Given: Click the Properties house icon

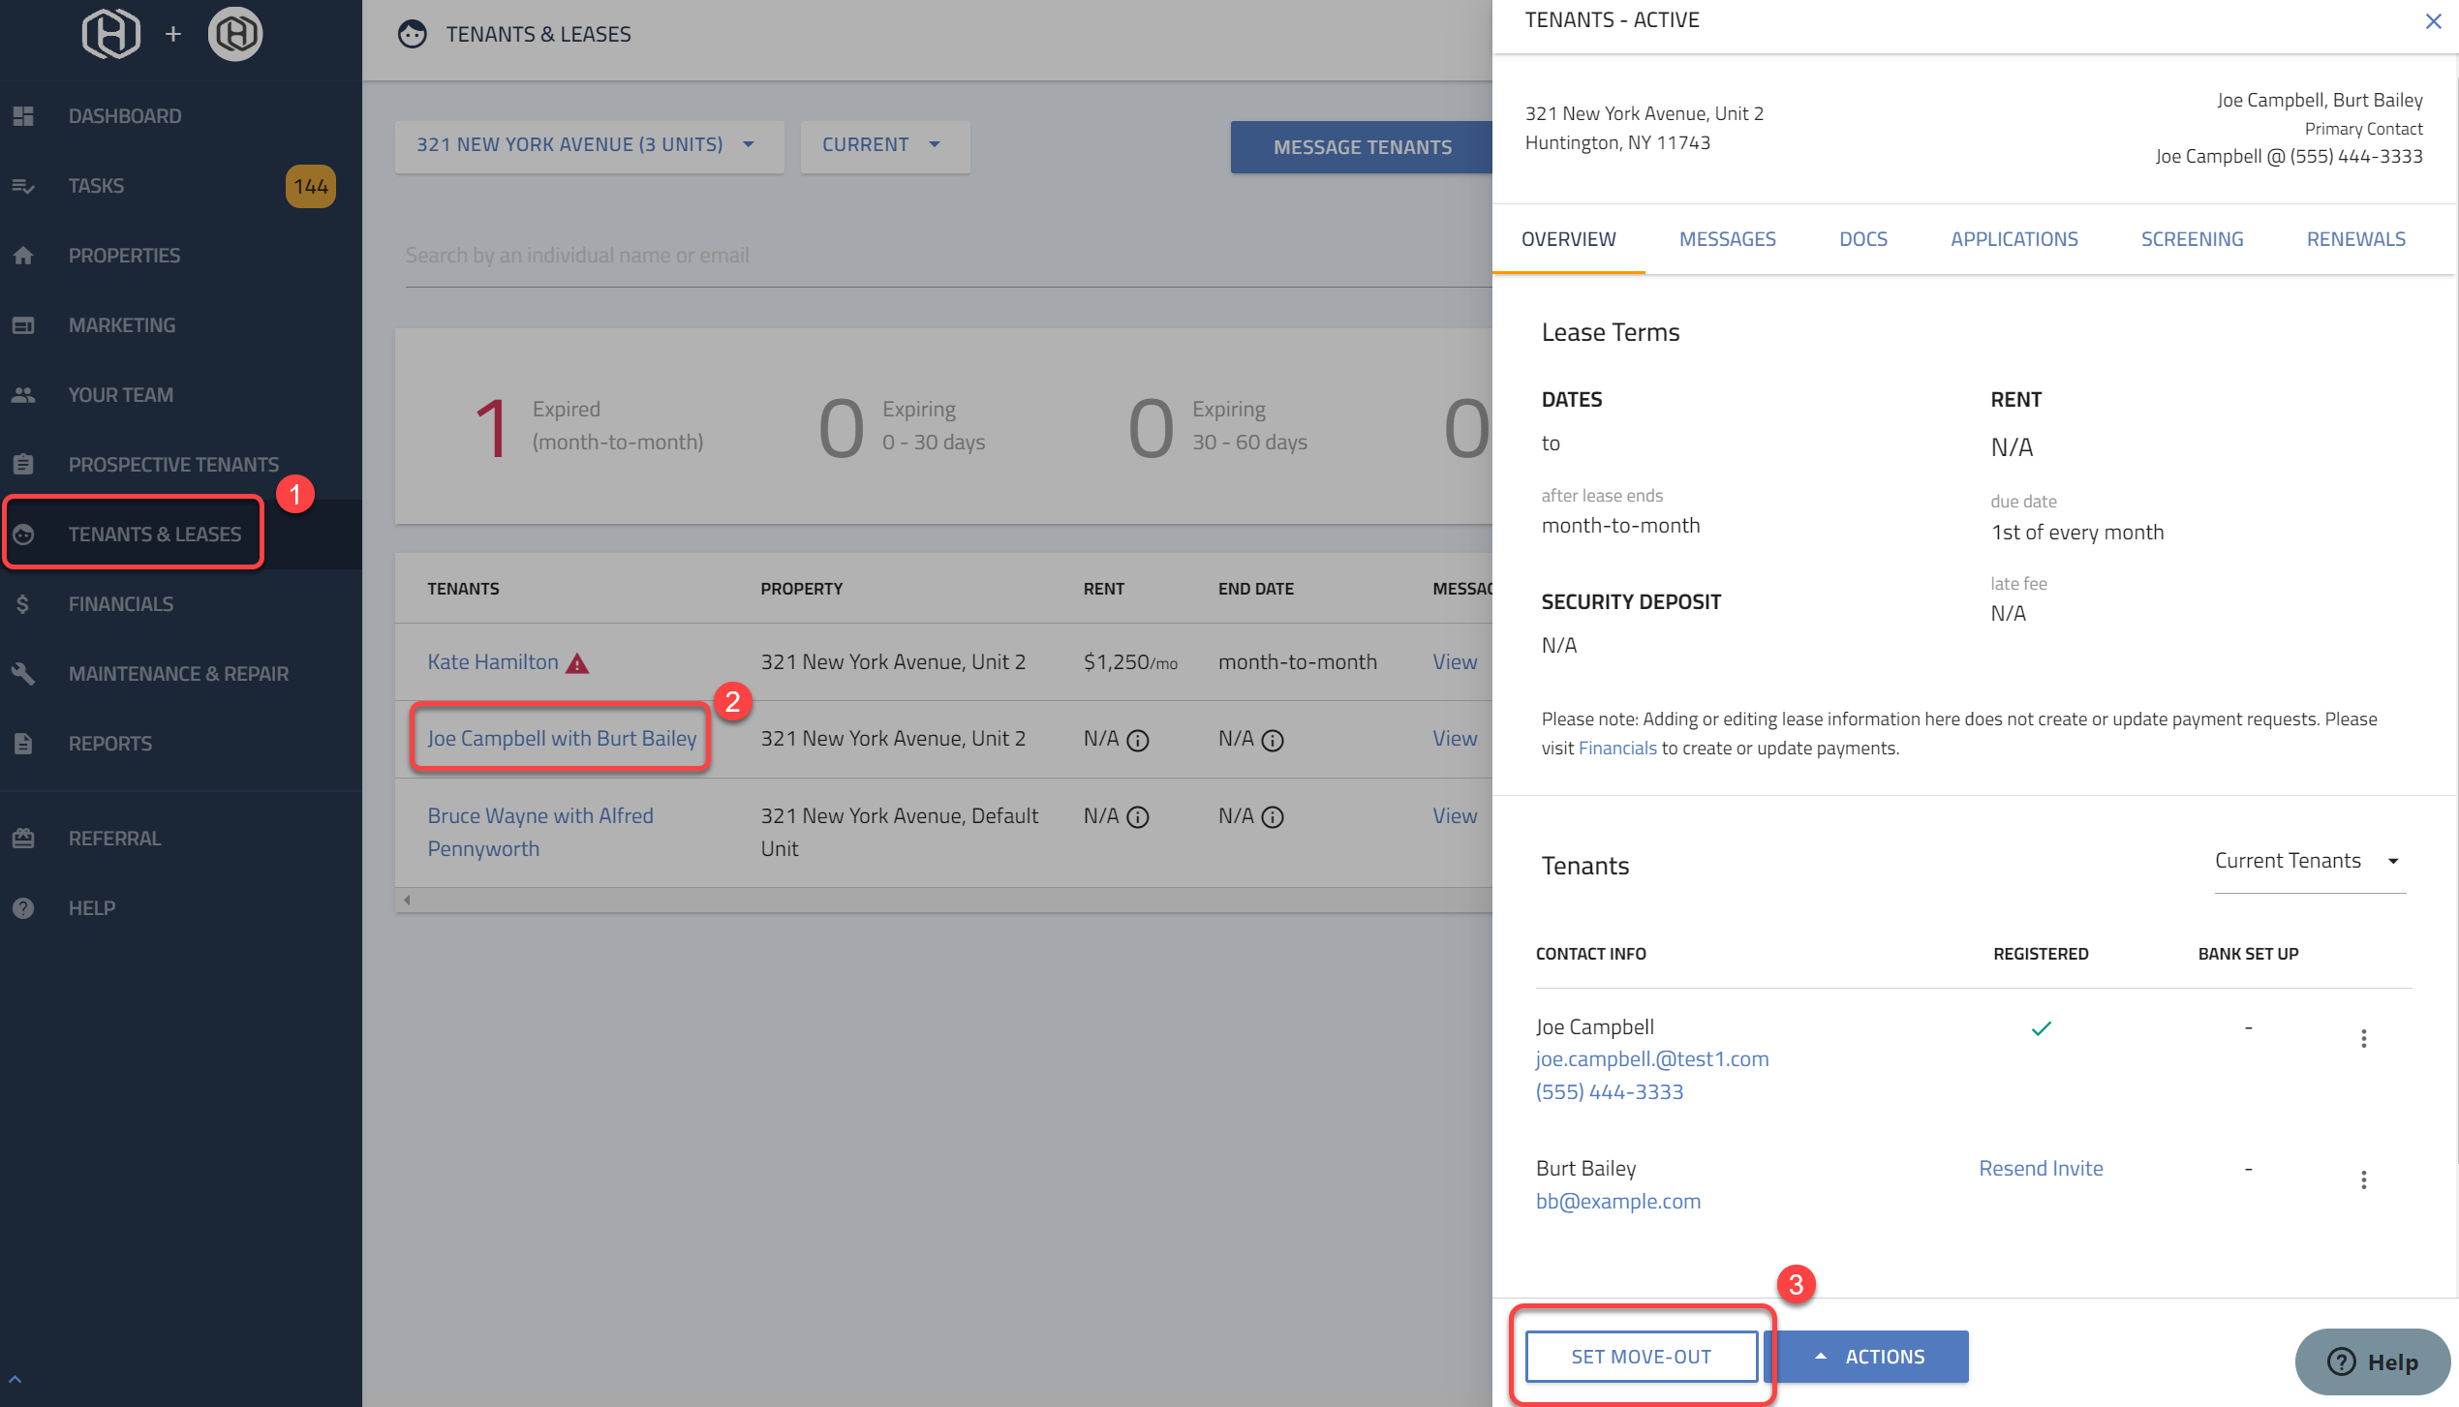Looking at the screenshot, I should click(23, 256).
